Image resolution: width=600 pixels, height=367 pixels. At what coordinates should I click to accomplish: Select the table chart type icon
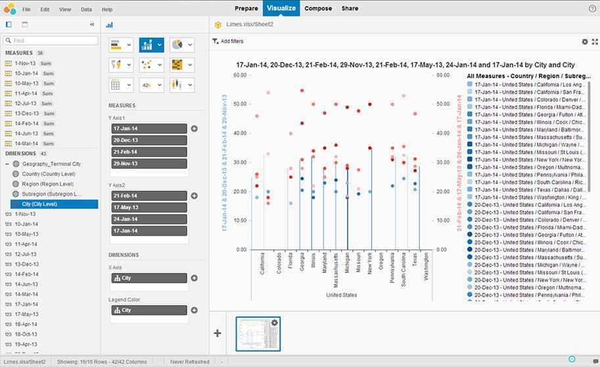(x=115, y=85)
